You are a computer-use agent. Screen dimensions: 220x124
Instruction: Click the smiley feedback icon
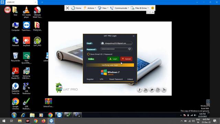coord(153,8)
